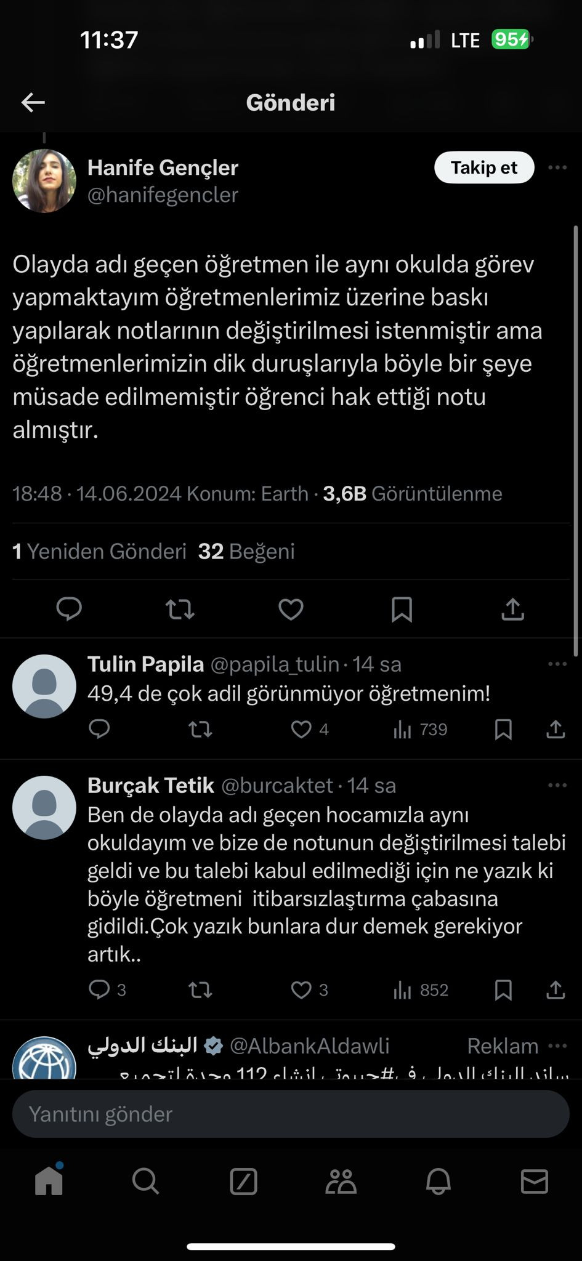Repost the main Hanife Gençler post
Image resolution: width=582 pixels, height=1261 pixels.
pos(180,610)
